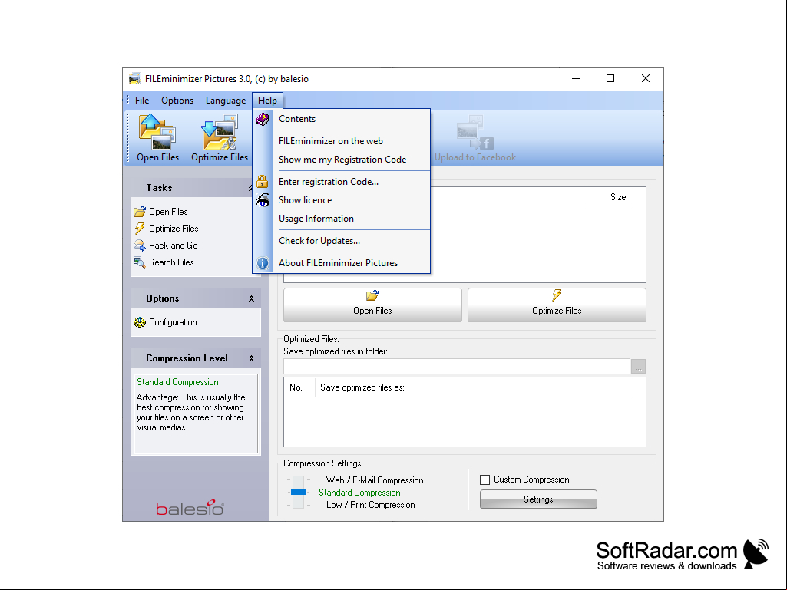The image size is (787, 590).
Task: Click the Save optimized files as column header
Action: (472, 387)
